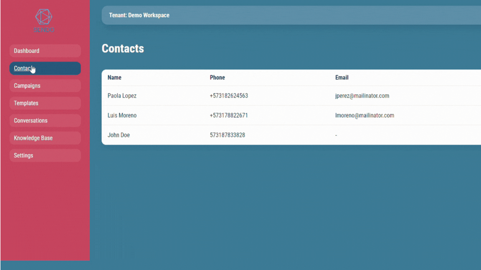Click email jperez@mailinator.com
Image resolution: width=481 pixels, height=270 pixels.
pyautogui.click(x=362, y=96)
